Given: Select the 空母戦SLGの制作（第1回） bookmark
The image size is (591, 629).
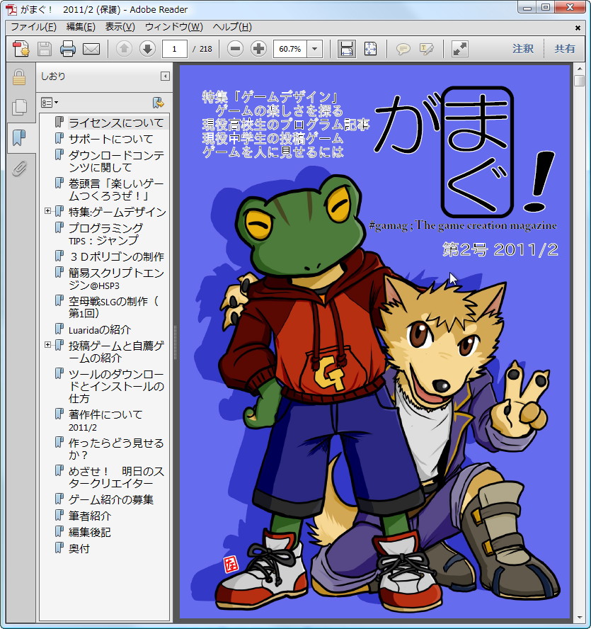Looking at the screenshot, I should click(x=113, y=307).
